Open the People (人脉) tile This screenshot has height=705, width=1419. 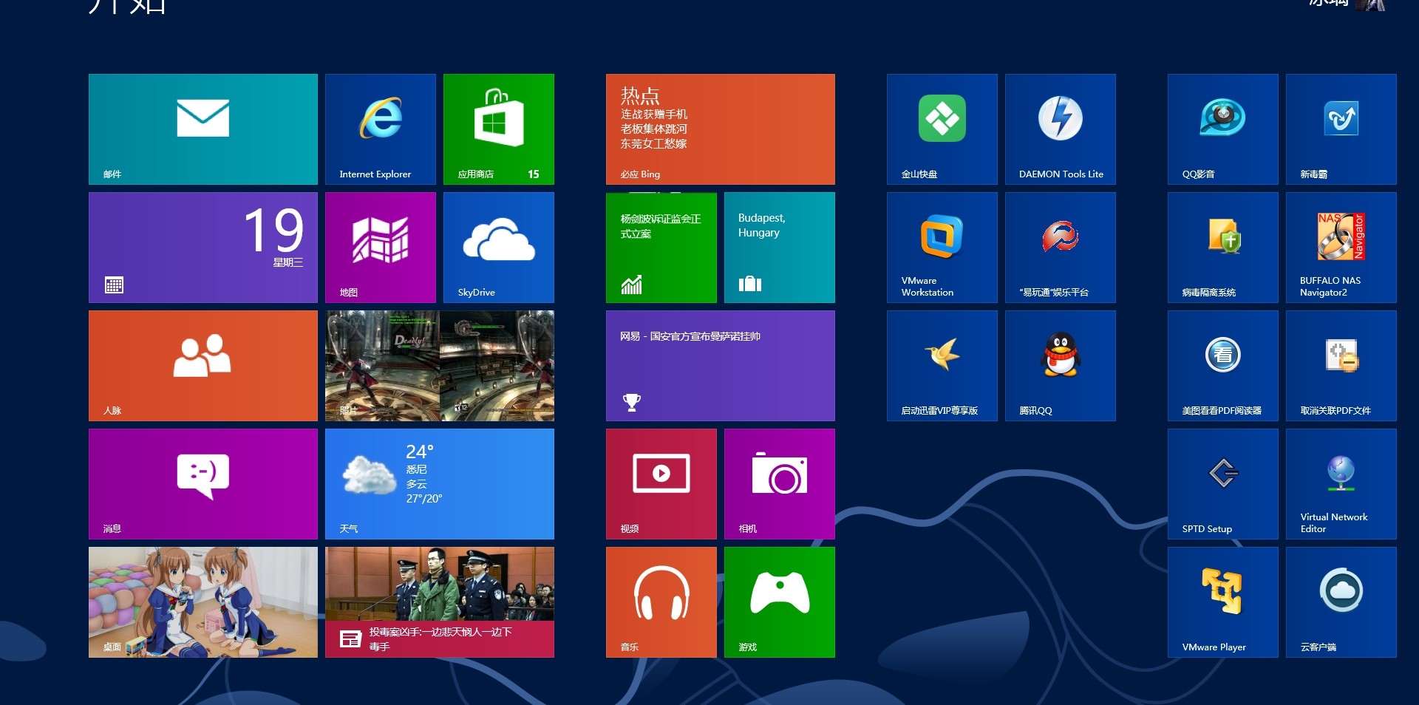tap(203, 366)
